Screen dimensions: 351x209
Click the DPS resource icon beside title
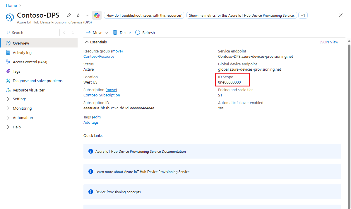point(10,17)
